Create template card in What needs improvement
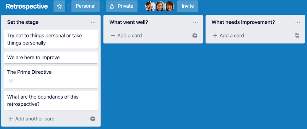307x129 pixels. pyautogui.click(x=297, y=35)
